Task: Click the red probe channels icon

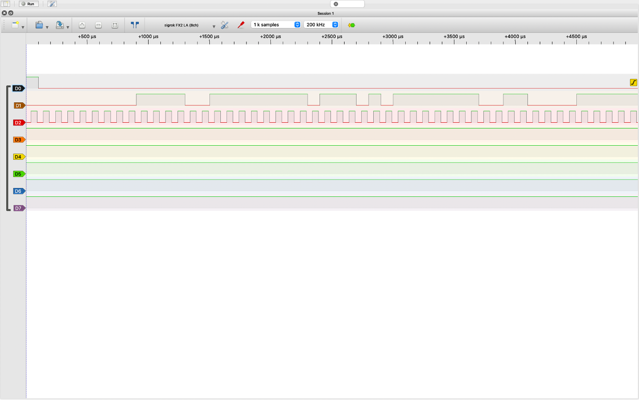Action: click(x=241, y=25)
